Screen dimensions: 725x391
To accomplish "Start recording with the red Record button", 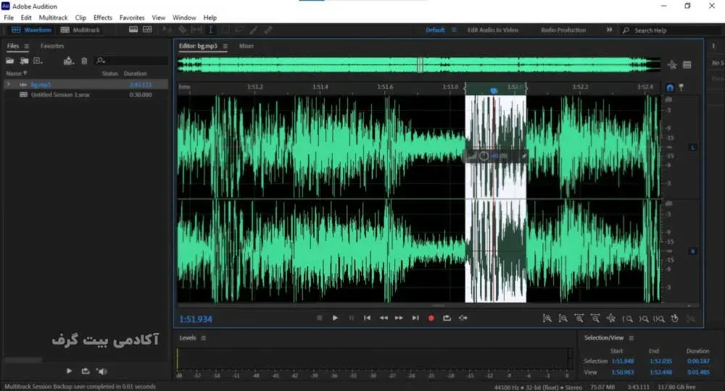I will 431,318.
